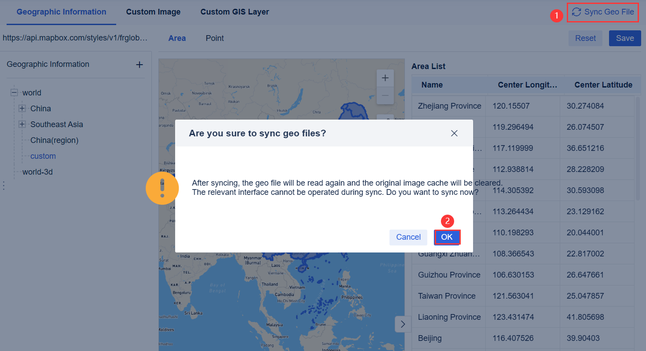Screen dimensions: 646x351
Task: Zoom in on the map with the plus control
Action: click(385, 78)
